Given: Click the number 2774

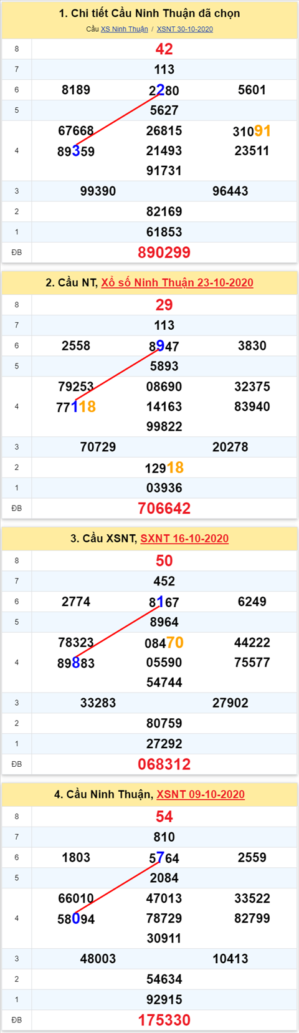Looking at the screenshot, I should (x=76, y=602).
